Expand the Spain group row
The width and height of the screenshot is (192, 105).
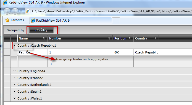coord(14,91)
